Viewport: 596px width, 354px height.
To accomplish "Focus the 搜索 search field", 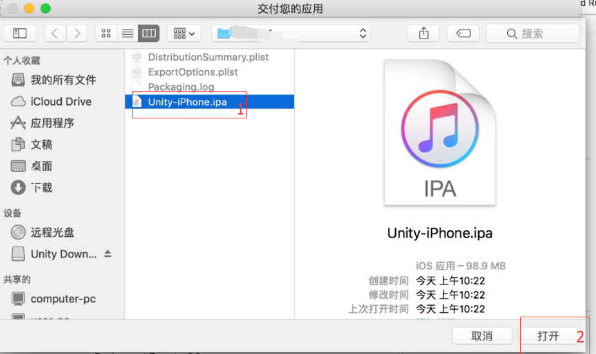I will coord(532,33).
